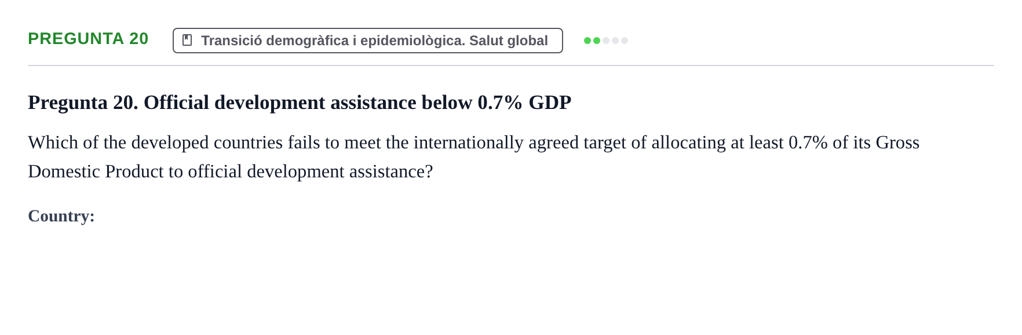Click Domestic Product in the question's second line

[x=96, y=172]
